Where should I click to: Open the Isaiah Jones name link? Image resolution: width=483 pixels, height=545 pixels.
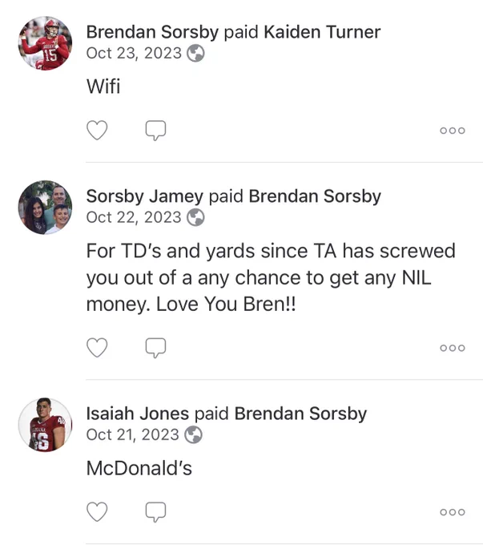[x=138, y=414]
